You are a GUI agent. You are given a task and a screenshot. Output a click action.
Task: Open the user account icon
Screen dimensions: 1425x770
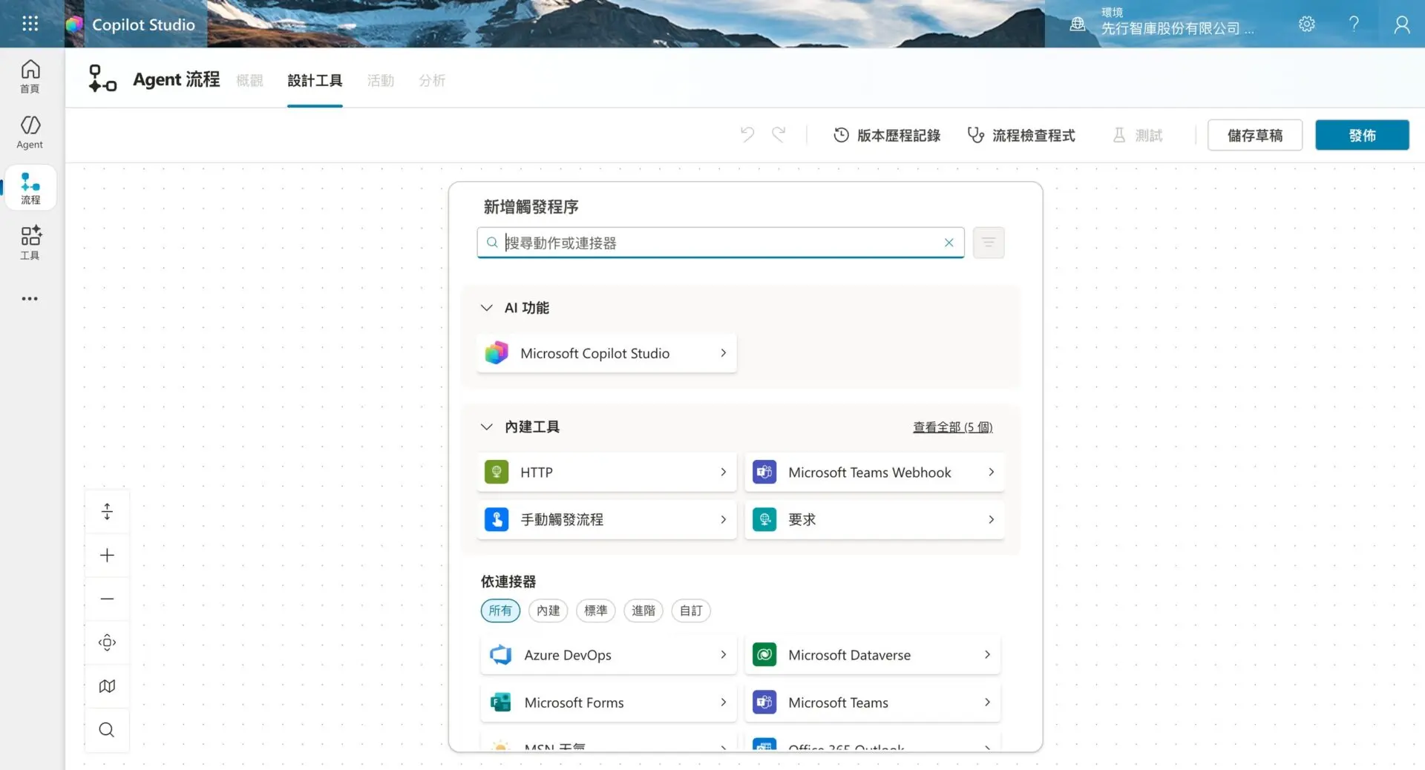(1401, 24)
